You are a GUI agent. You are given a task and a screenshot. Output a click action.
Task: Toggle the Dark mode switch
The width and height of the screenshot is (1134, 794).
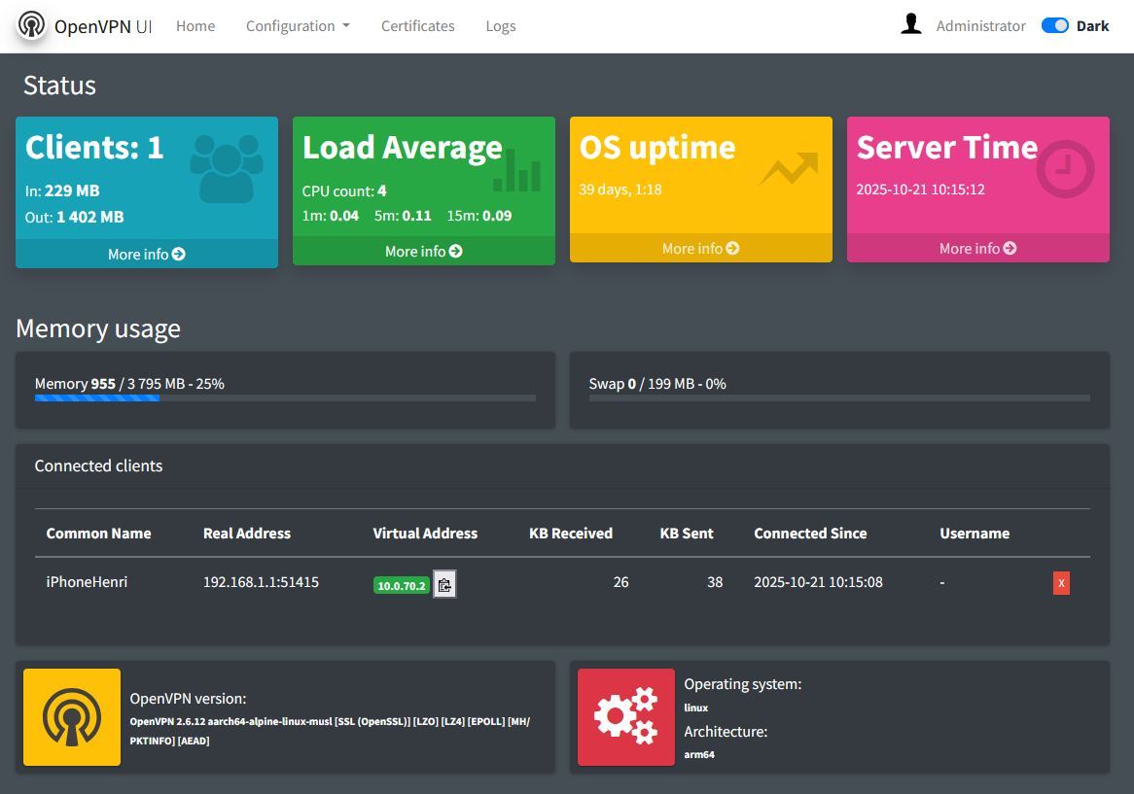coord(1054,26)
